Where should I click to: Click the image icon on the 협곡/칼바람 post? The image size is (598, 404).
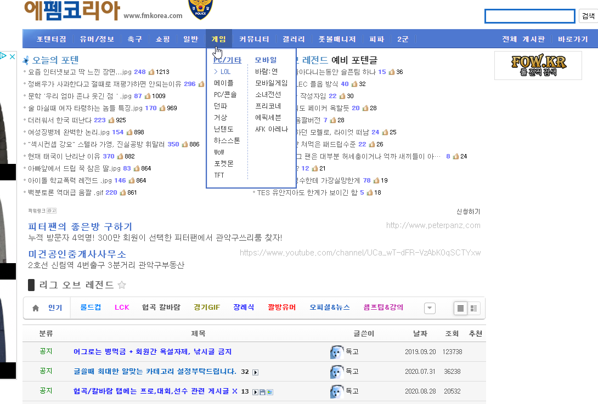click(270, 392)
